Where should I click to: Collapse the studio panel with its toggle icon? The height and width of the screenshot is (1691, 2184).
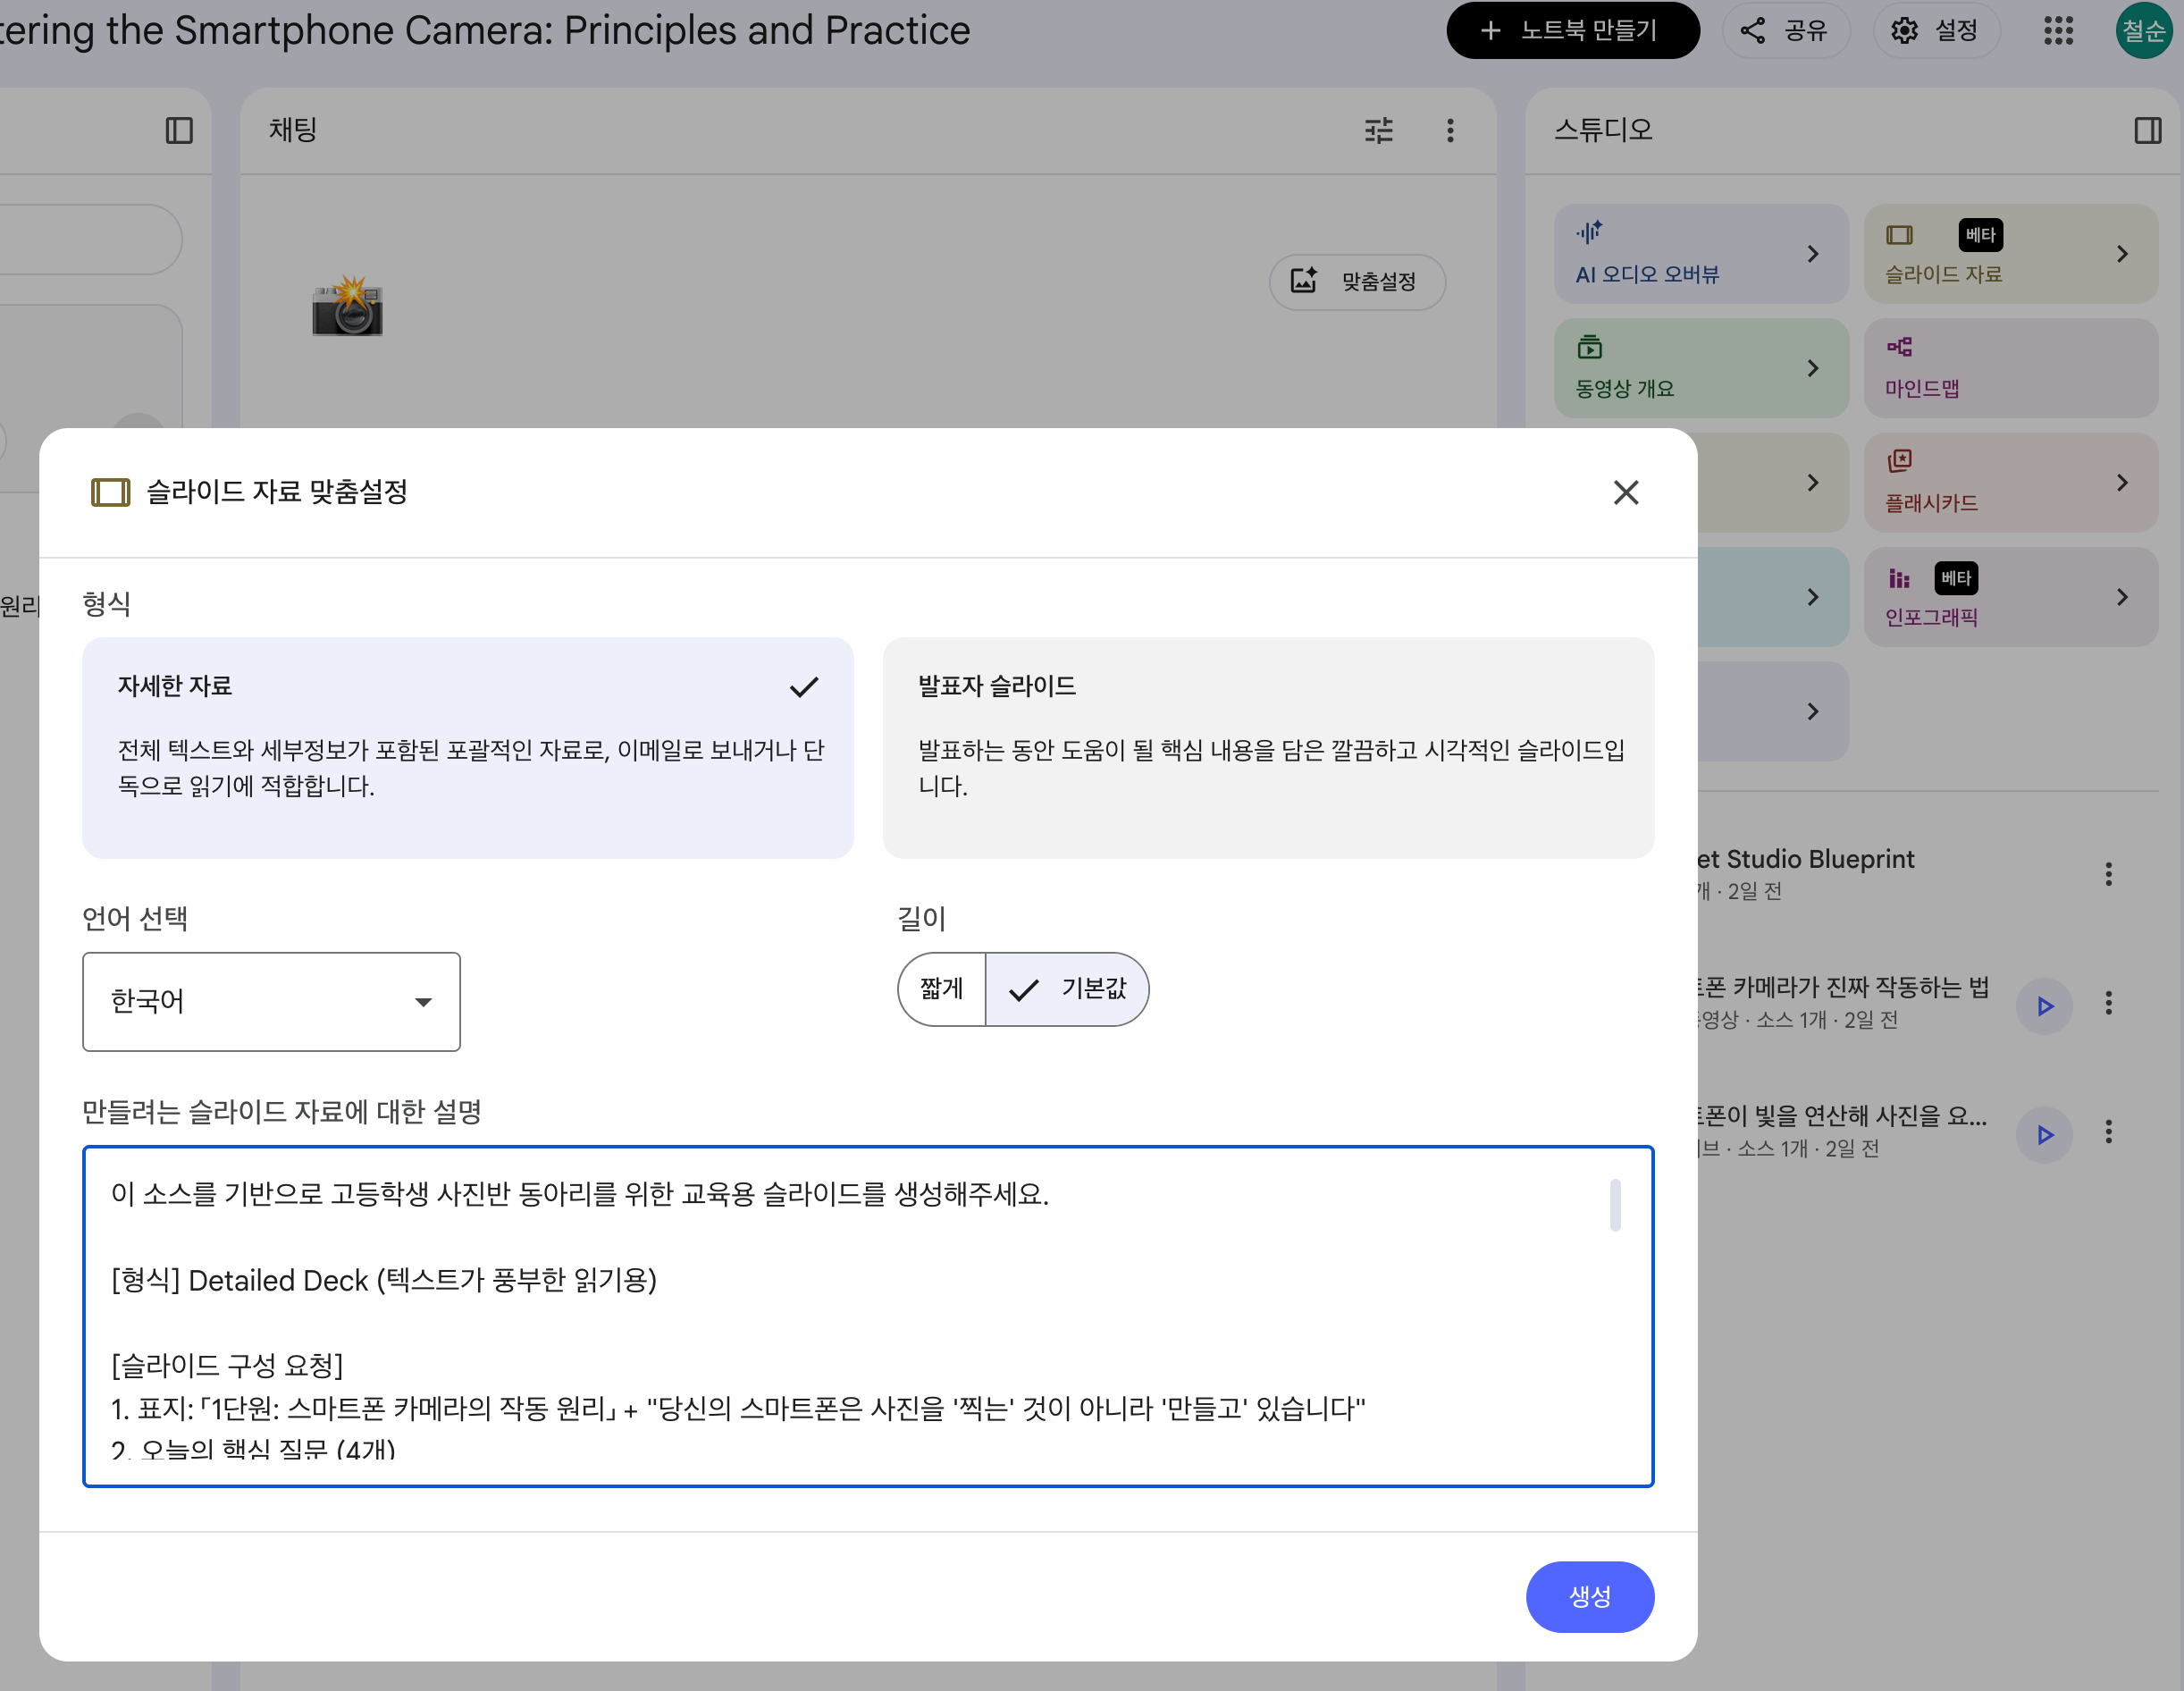2147,130
